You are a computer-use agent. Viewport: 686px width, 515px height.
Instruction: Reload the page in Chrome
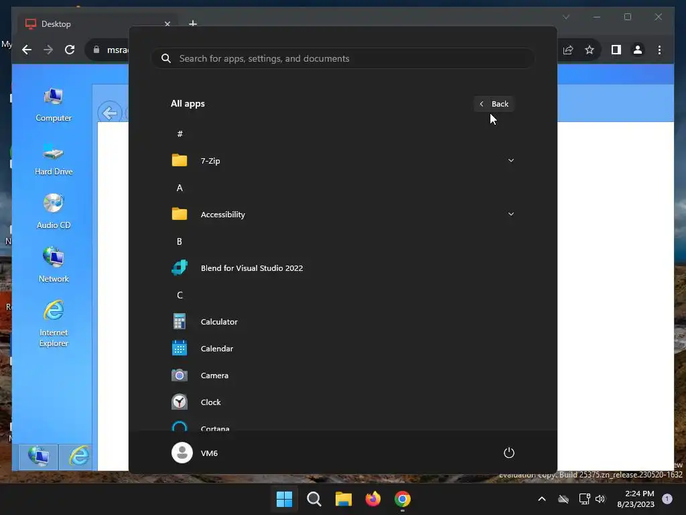(x=70, y=50)
